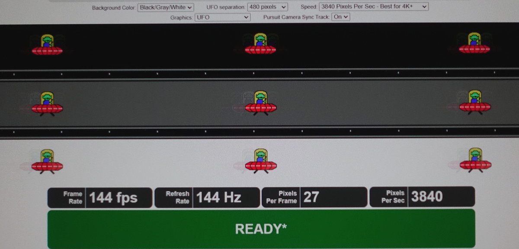Click the right UFO on gray background
519x249 pixels.
coord(474,102)
